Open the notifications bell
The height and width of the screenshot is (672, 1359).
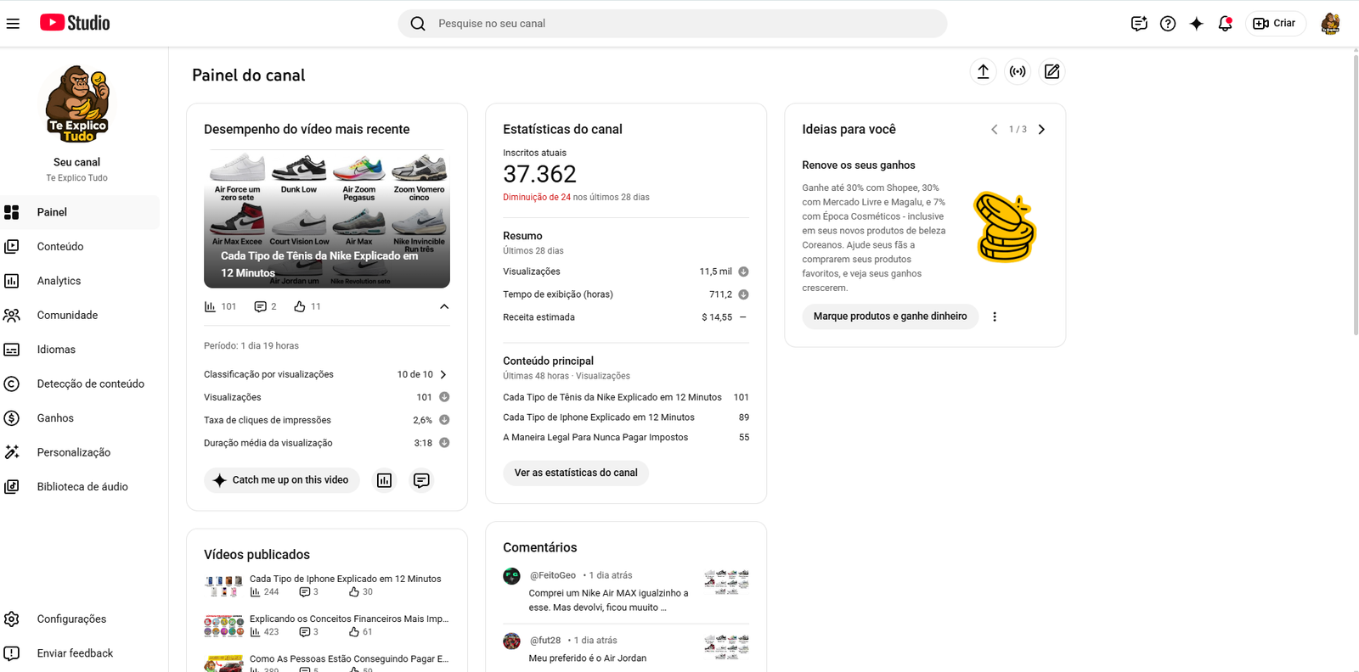point(1225,24)
